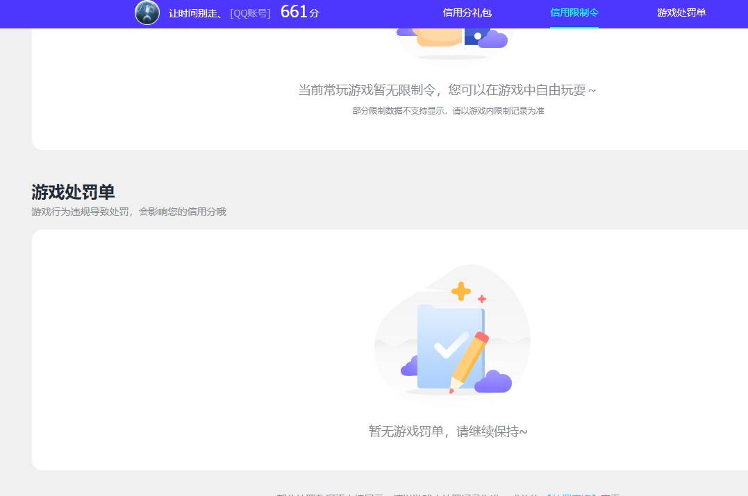Click the 661分 credit score display
748x496 pixels.
click(x=299, y=12)
